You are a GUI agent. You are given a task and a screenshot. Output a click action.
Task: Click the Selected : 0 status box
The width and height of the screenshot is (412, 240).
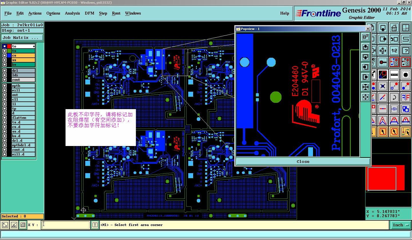(x=22, y=216)
